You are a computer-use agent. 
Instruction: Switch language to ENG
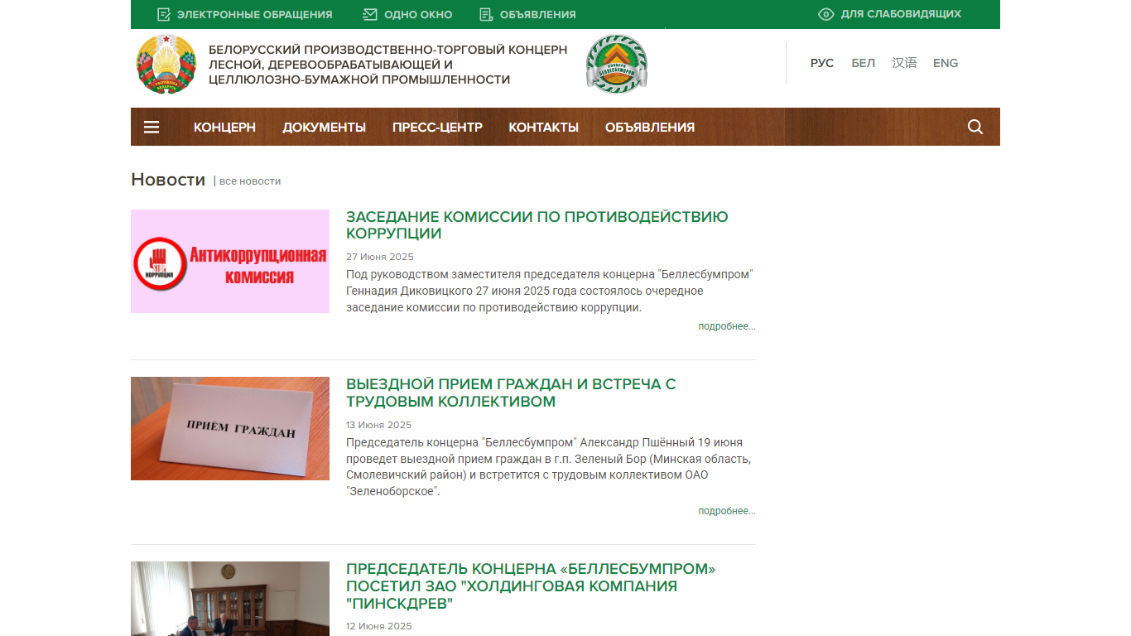tap(946, 63)
